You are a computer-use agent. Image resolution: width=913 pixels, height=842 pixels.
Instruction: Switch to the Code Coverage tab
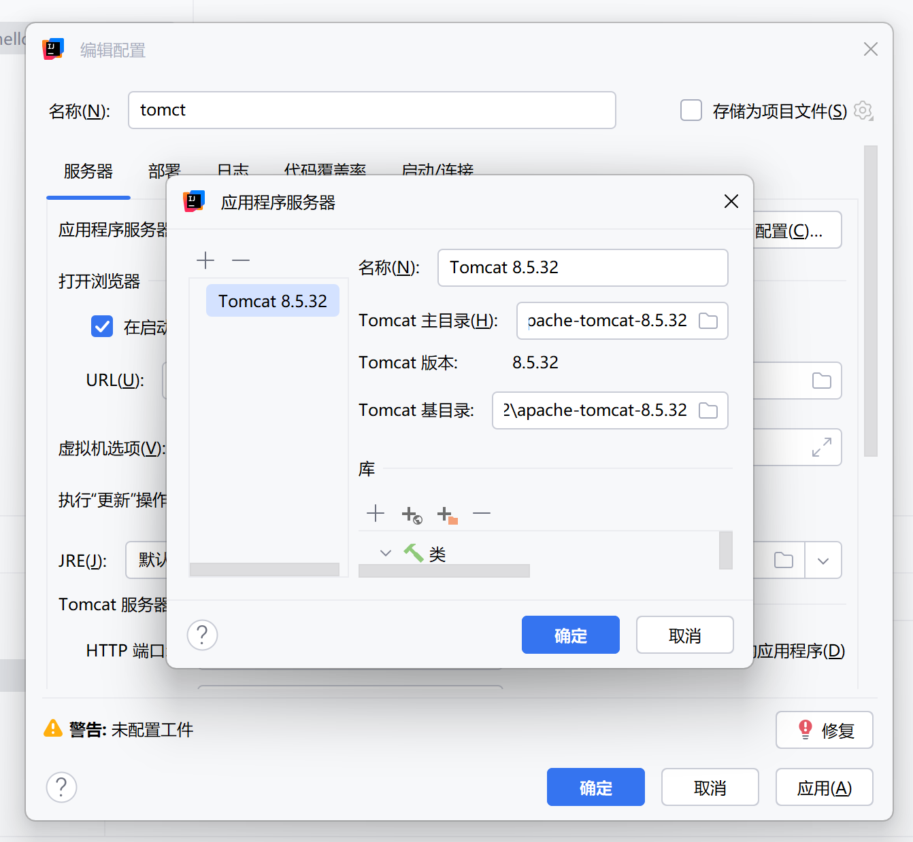coord(325,170)
